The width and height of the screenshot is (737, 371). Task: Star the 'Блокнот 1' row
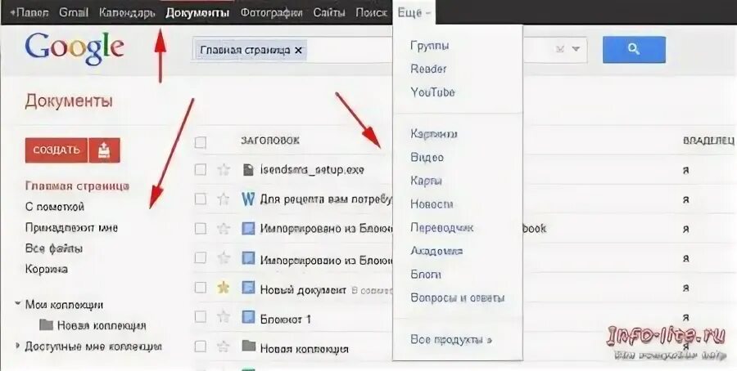(224, 317)
